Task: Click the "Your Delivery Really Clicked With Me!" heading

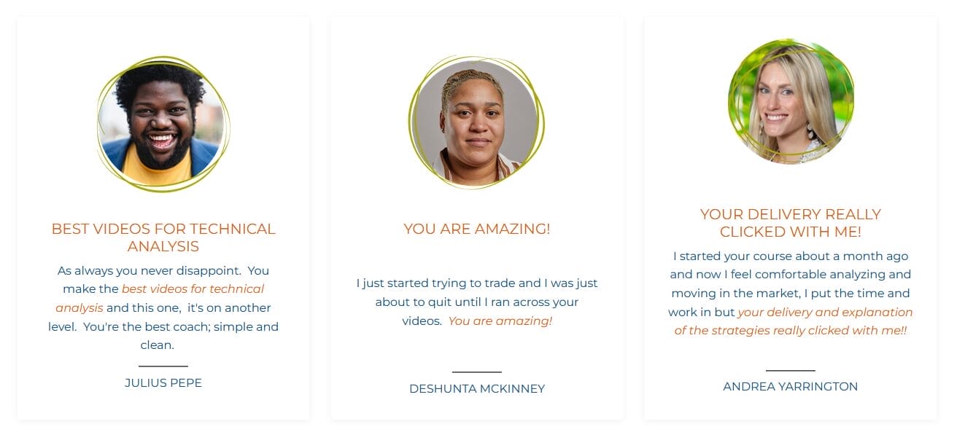Action: (x=790, y=223)
